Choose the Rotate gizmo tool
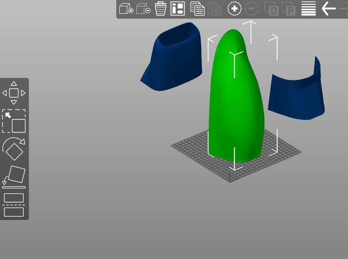Viewport: 348px width, 259px height. coord(14,149)
